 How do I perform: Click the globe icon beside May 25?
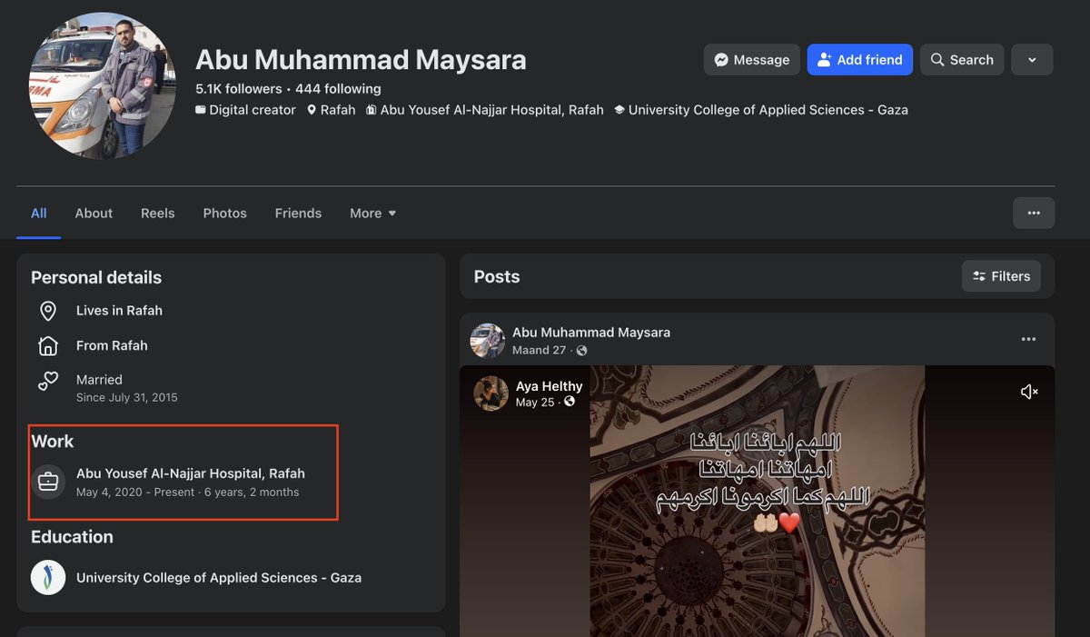click(570, 402)
